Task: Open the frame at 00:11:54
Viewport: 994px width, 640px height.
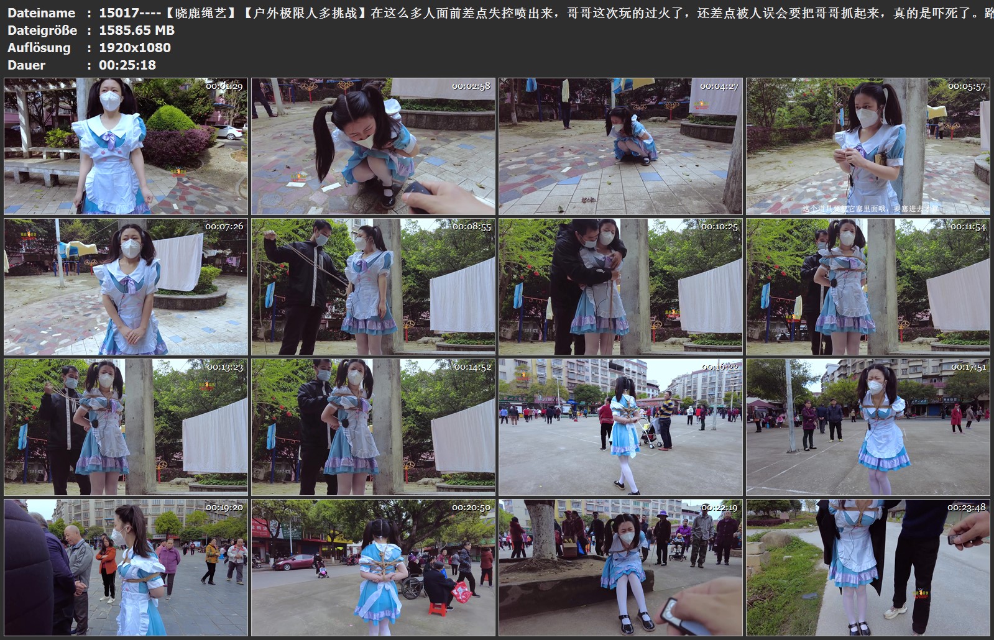Action: (868, 286)
